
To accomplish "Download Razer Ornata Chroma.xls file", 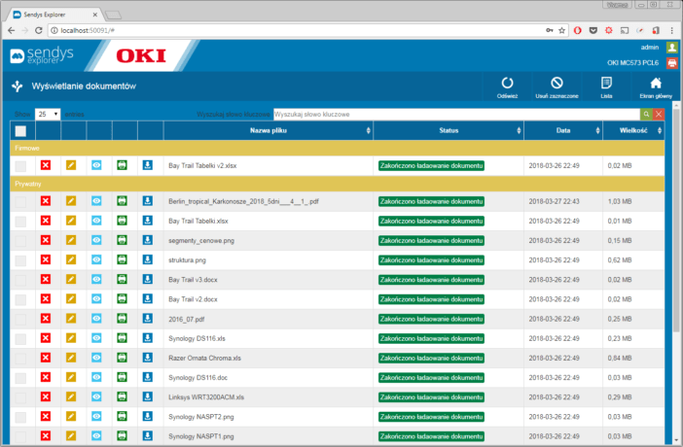I will point(148,358).
